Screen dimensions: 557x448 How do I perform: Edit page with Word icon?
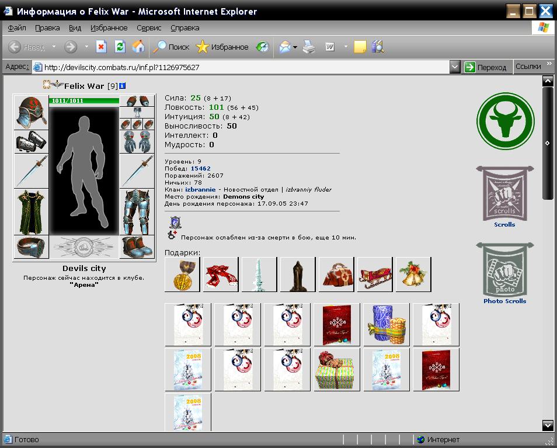coord(330,47)
